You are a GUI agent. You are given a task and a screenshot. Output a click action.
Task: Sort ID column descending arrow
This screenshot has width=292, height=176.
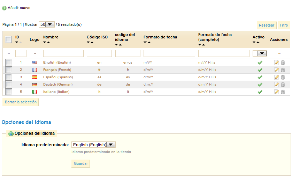tap(17, 42)
